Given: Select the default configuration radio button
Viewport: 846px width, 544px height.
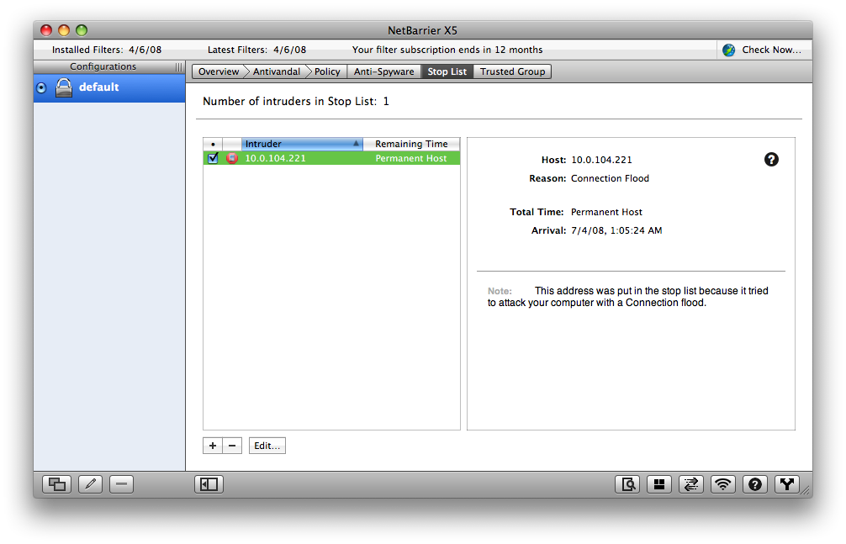Looking at the screenshot, I should (x=41, y=87).
